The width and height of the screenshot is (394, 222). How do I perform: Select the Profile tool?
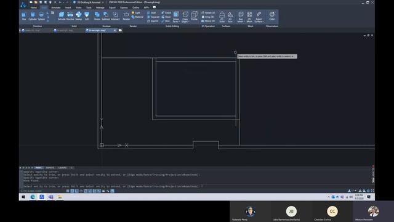coord(195,16)
